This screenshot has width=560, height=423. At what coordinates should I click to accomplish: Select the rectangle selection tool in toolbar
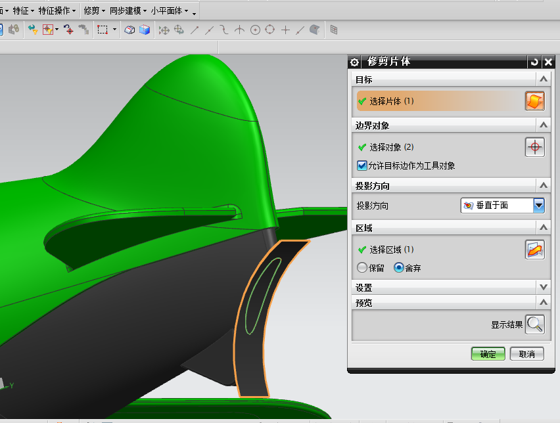103,30
